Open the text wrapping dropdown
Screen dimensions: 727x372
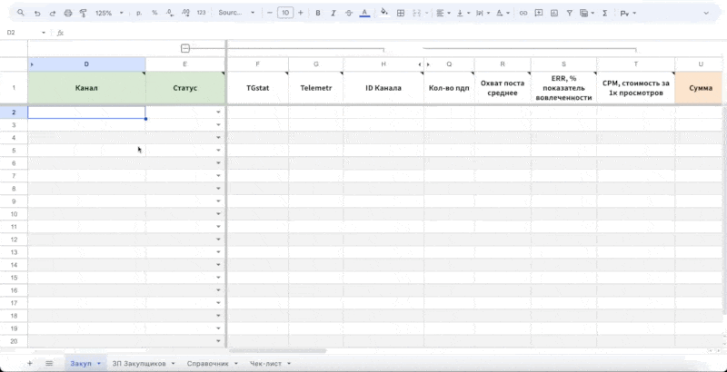(483, 13)
